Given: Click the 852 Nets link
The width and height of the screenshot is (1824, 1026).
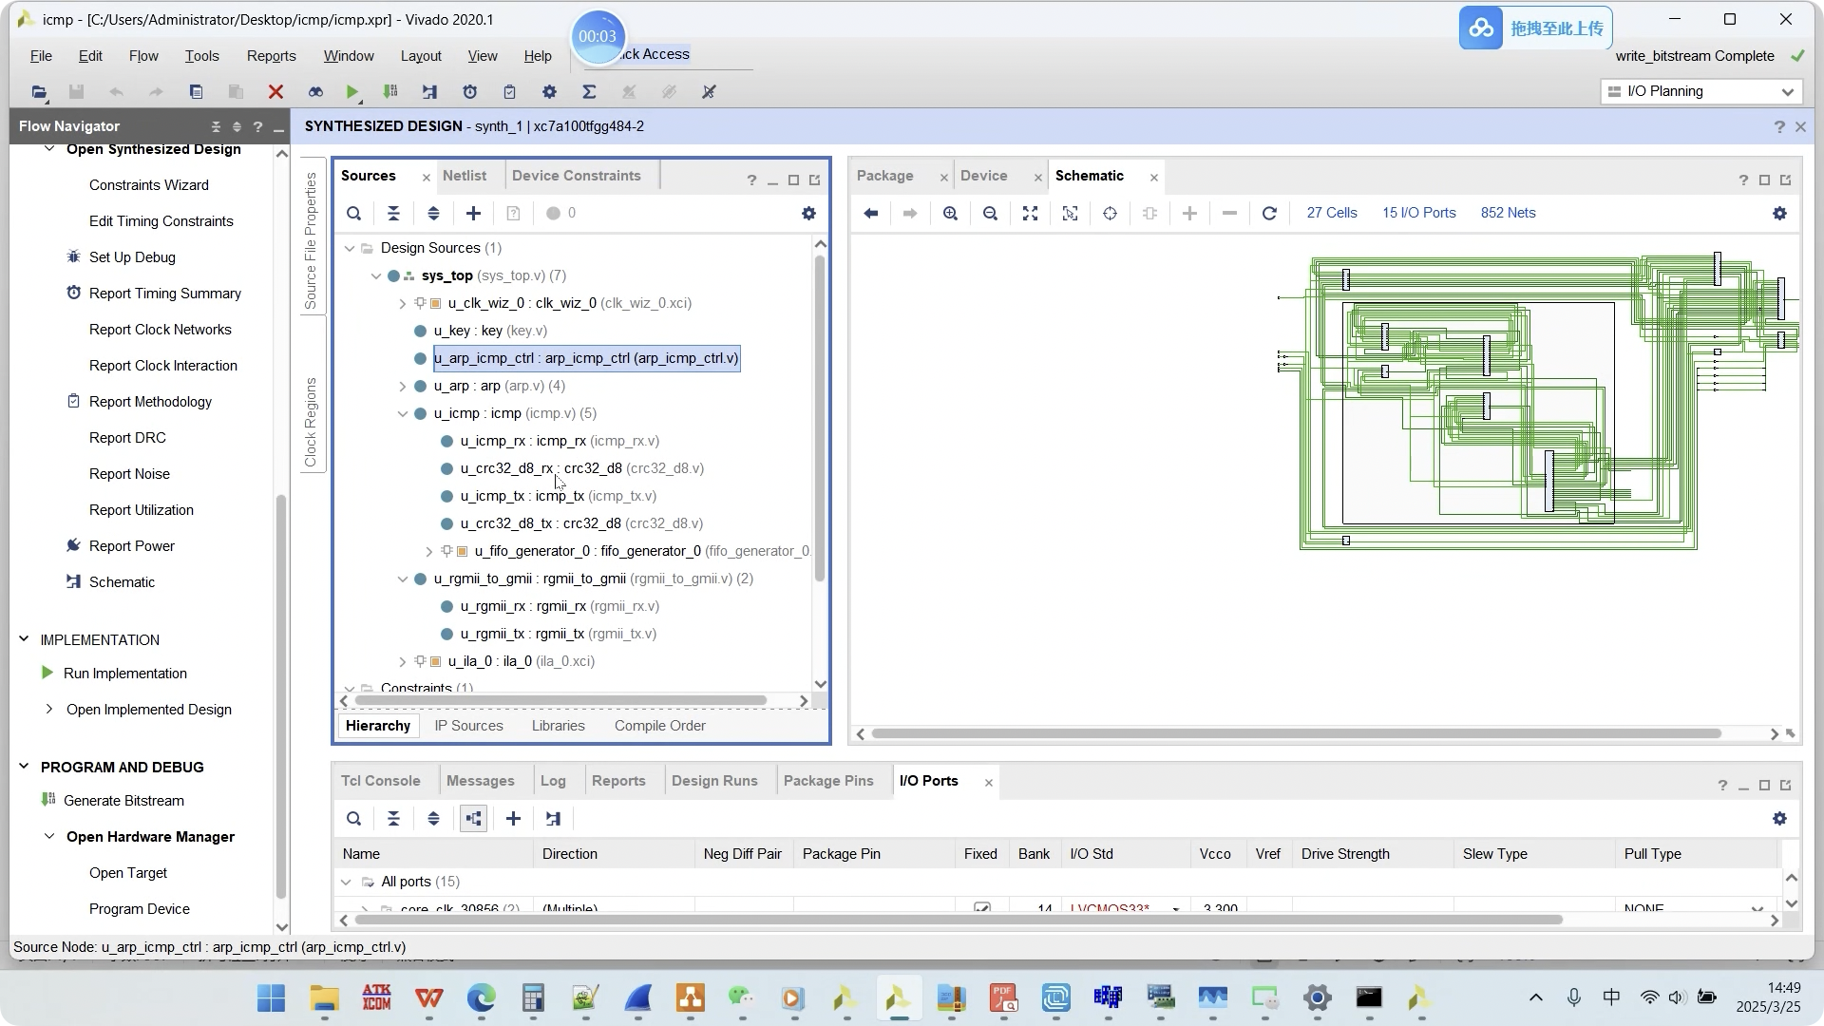Looking at the screenshot, I should [x=1508, y=214].
